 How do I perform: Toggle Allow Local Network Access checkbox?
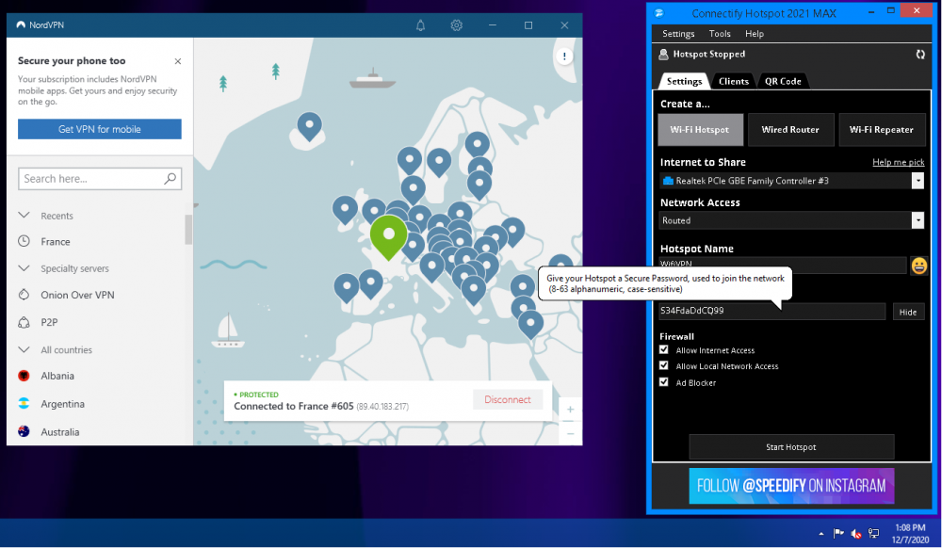click(x=664, y=366)
